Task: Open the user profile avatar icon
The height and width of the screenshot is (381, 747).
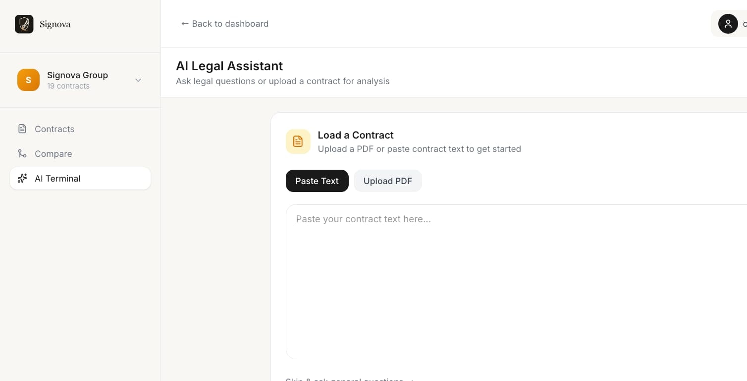Action: pos(728,23)
